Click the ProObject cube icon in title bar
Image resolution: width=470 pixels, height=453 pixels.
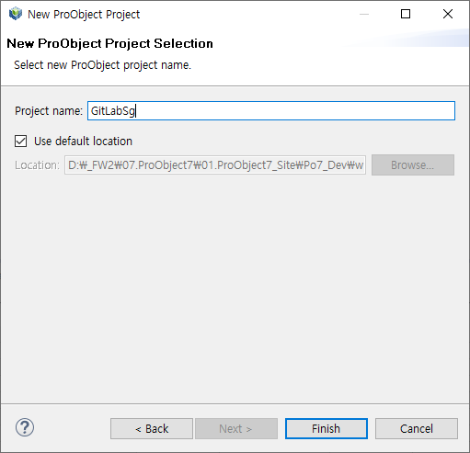(16, 14)
